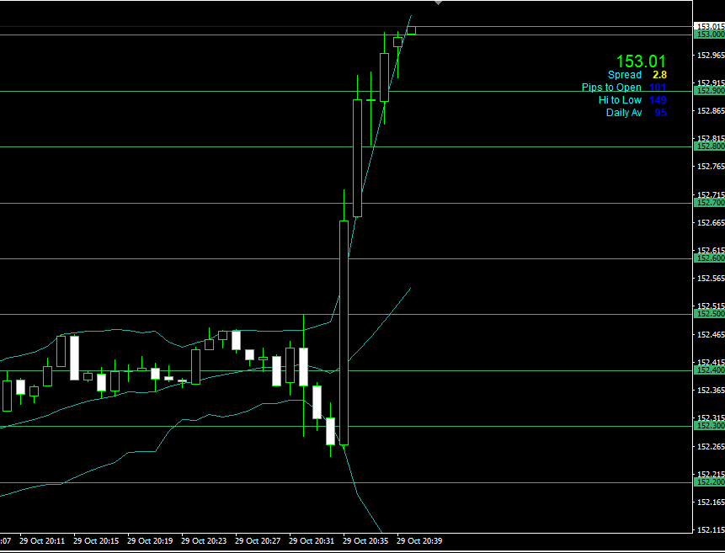The height and width of the screenshot is (553, 725).
Task: Click the 152.500 green price level tag
Action: point(709,314)
